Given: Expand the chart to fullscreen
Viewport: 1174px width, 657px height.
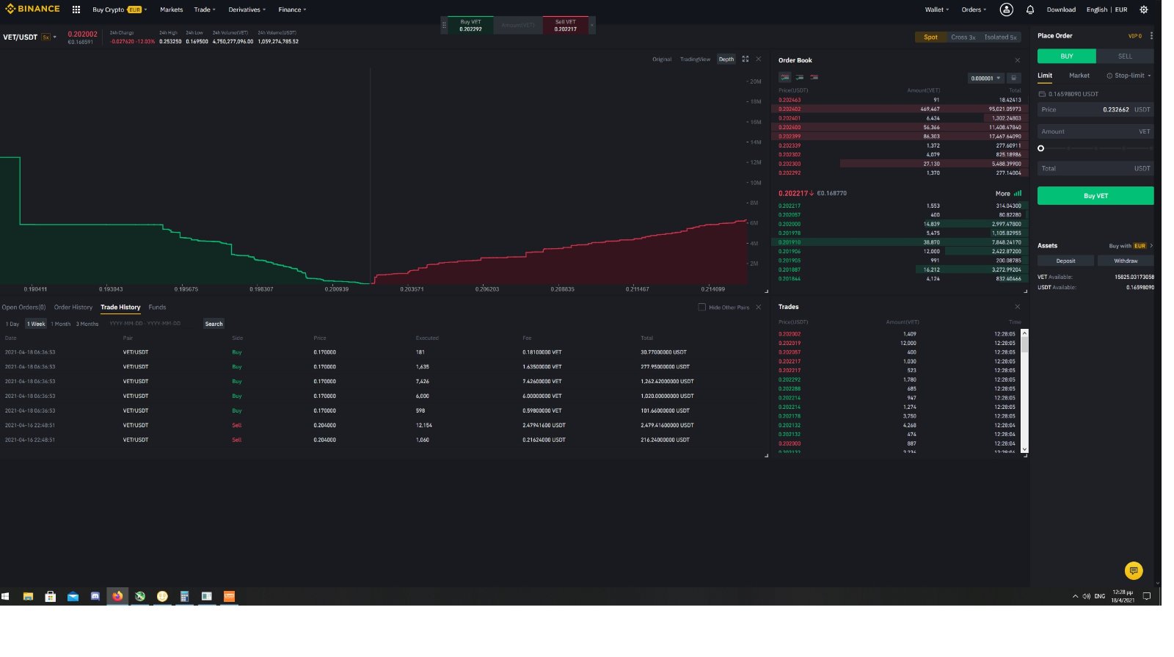Looking at the screenshot, I should 745,59.
